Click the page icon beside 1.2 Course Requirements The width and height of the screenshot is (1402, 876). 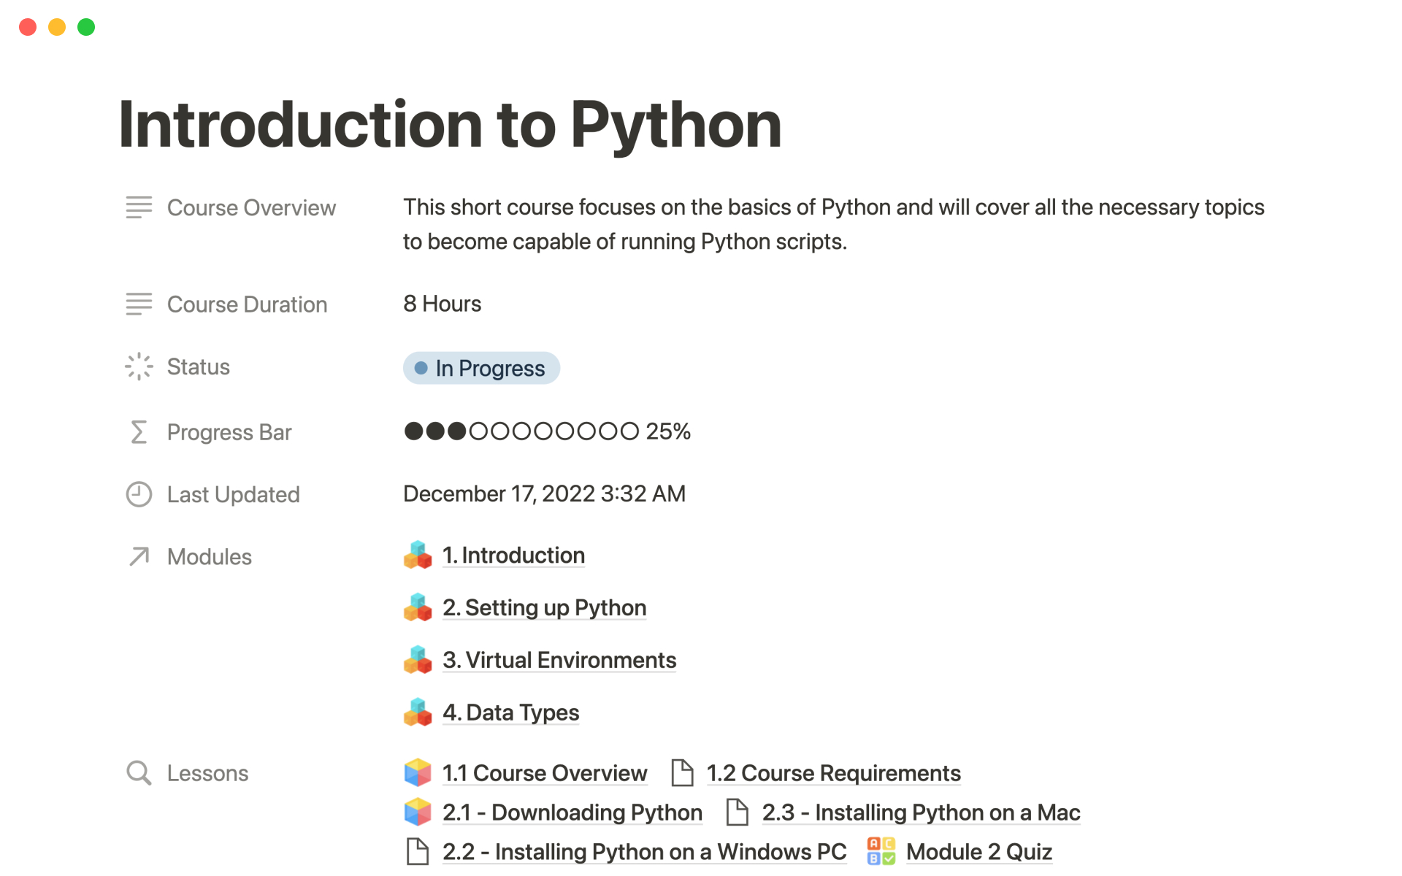click(682, 773)
